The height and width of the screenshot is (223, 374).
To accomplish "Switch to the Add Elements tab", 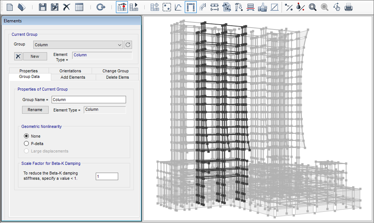I will point(73,77).
